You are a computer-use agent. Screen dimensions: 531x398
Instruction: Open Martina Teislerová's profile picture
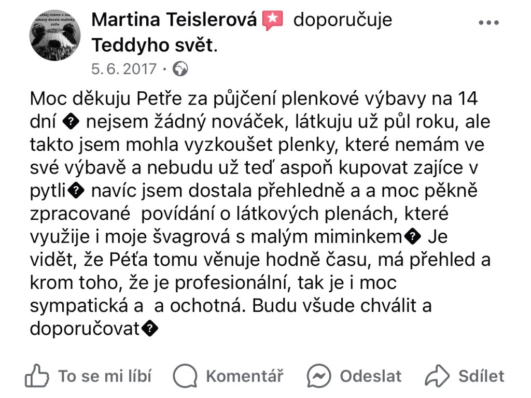(55, 35)
